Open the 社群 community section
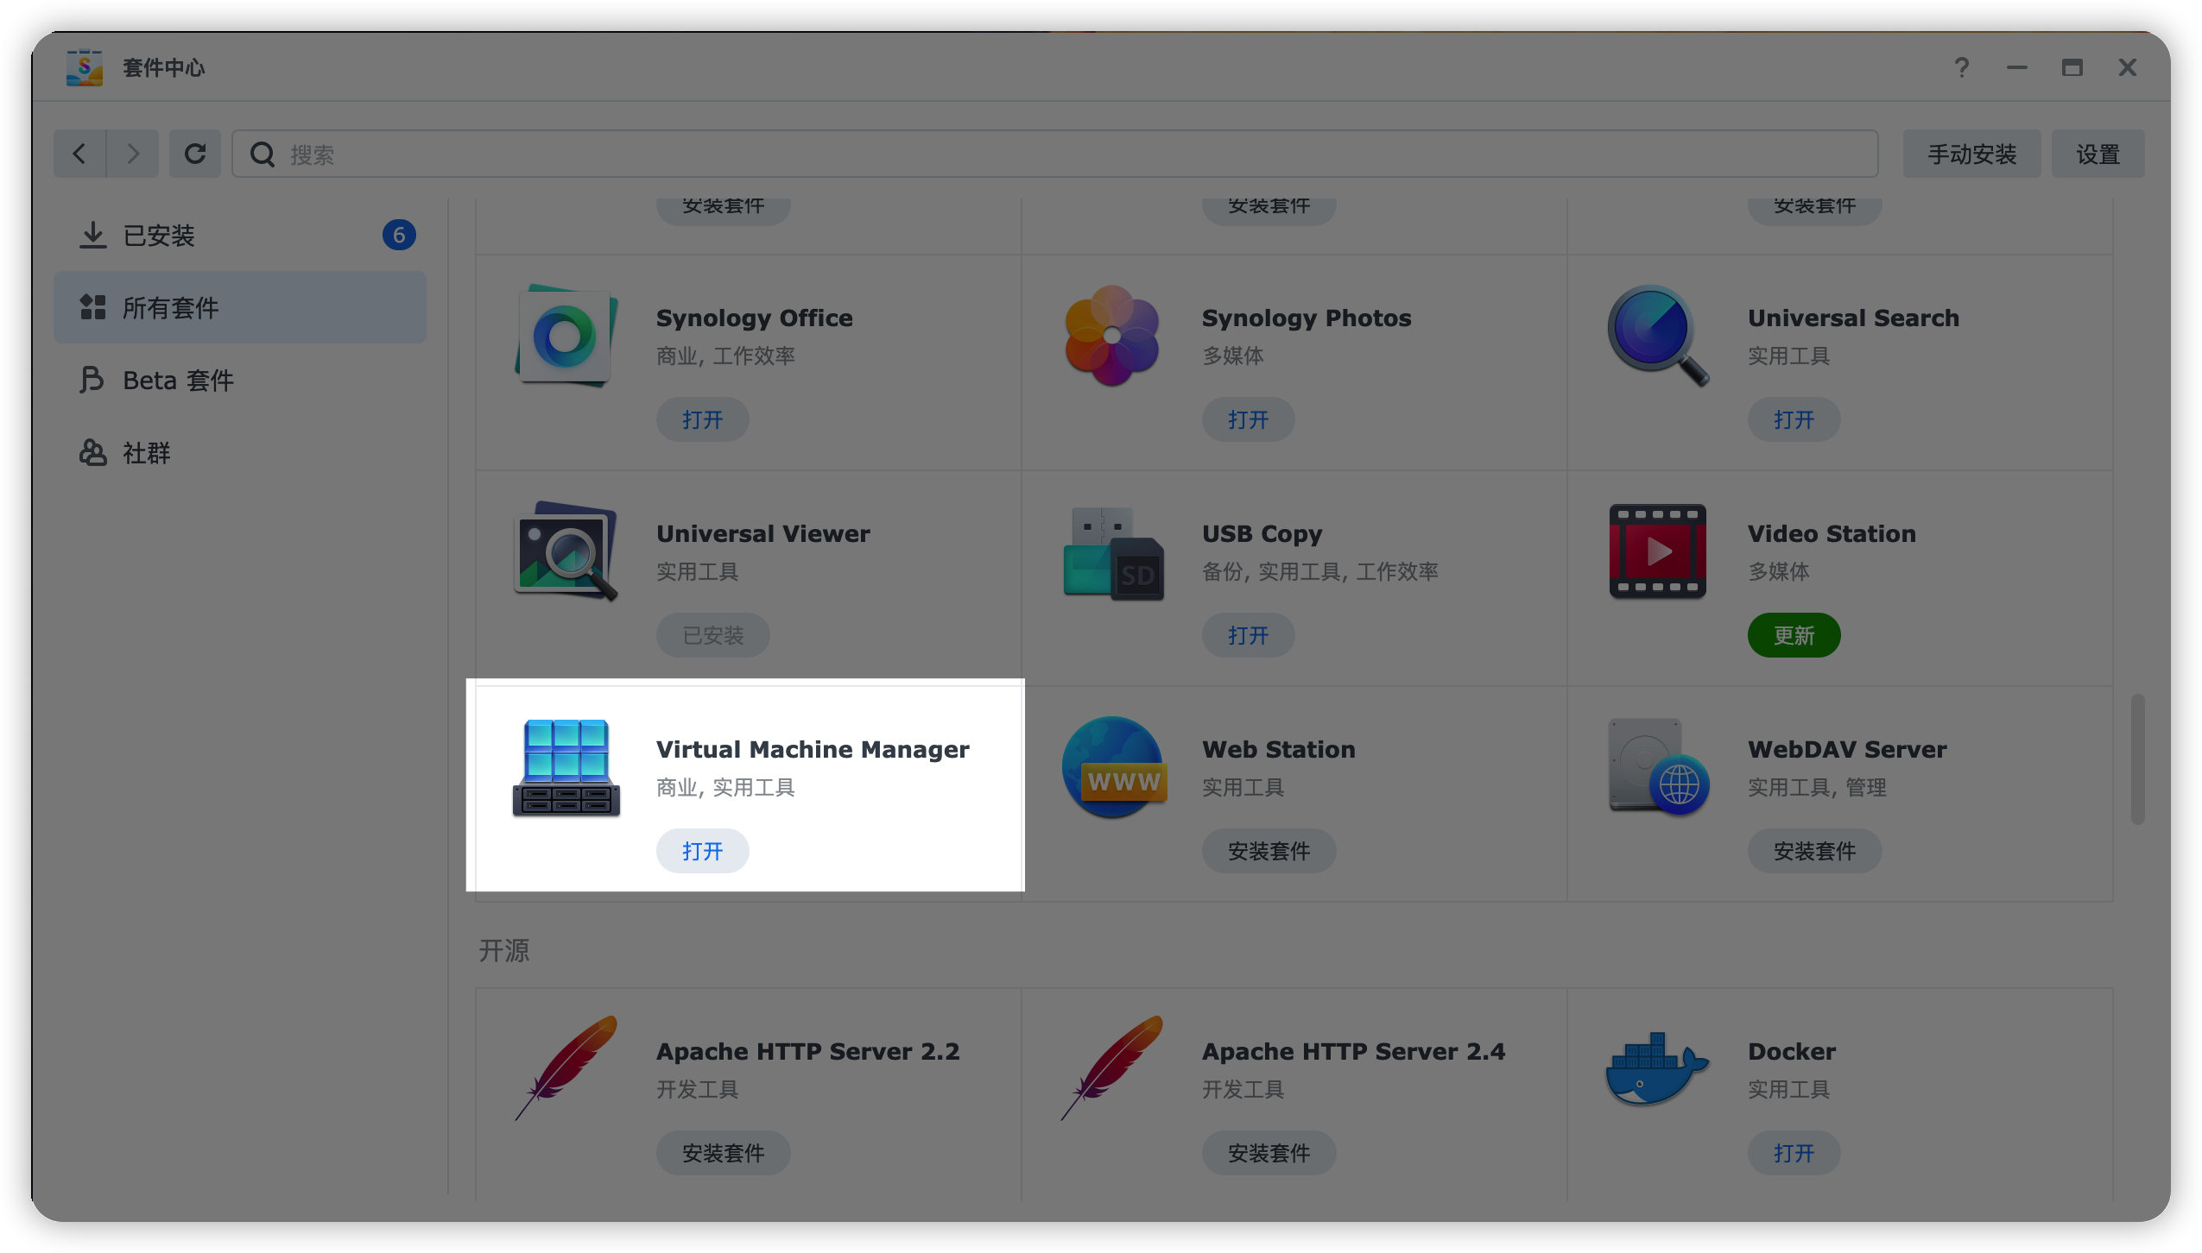Viewport: 2202px width, 1253px height. click(x=240, y=453)
